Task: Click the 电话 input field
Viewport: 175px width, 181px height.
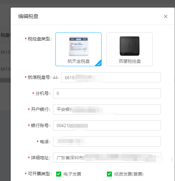Action: 107,142
